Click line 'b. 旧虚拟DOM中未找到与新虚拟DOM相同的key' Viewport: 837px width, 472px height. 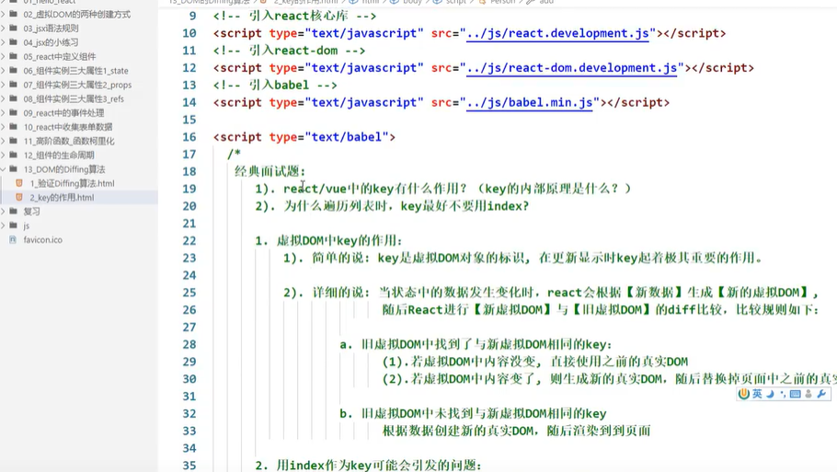(473, 414)
